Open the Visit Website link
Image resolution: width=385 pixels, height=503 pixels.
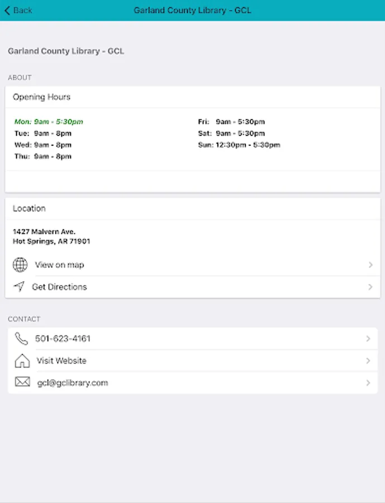tap(61, 360)
